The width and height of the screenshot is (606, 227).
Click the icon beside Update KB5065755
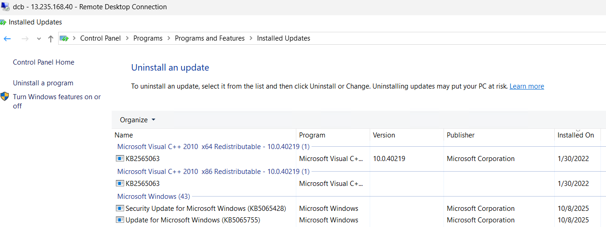120,220
